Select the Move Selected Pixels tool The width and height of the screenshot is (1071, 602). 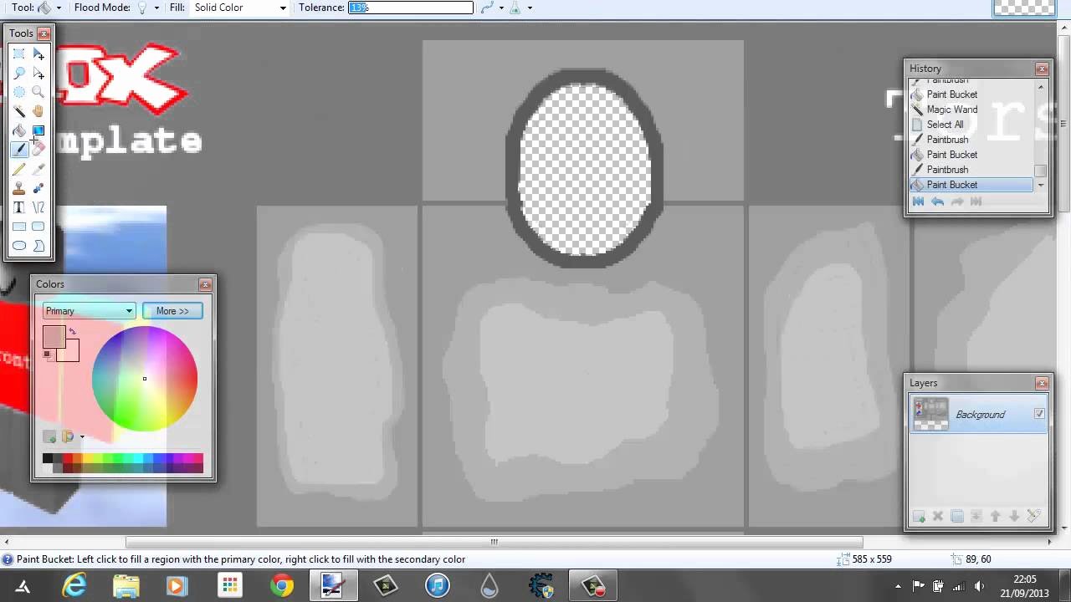point(38,54)
